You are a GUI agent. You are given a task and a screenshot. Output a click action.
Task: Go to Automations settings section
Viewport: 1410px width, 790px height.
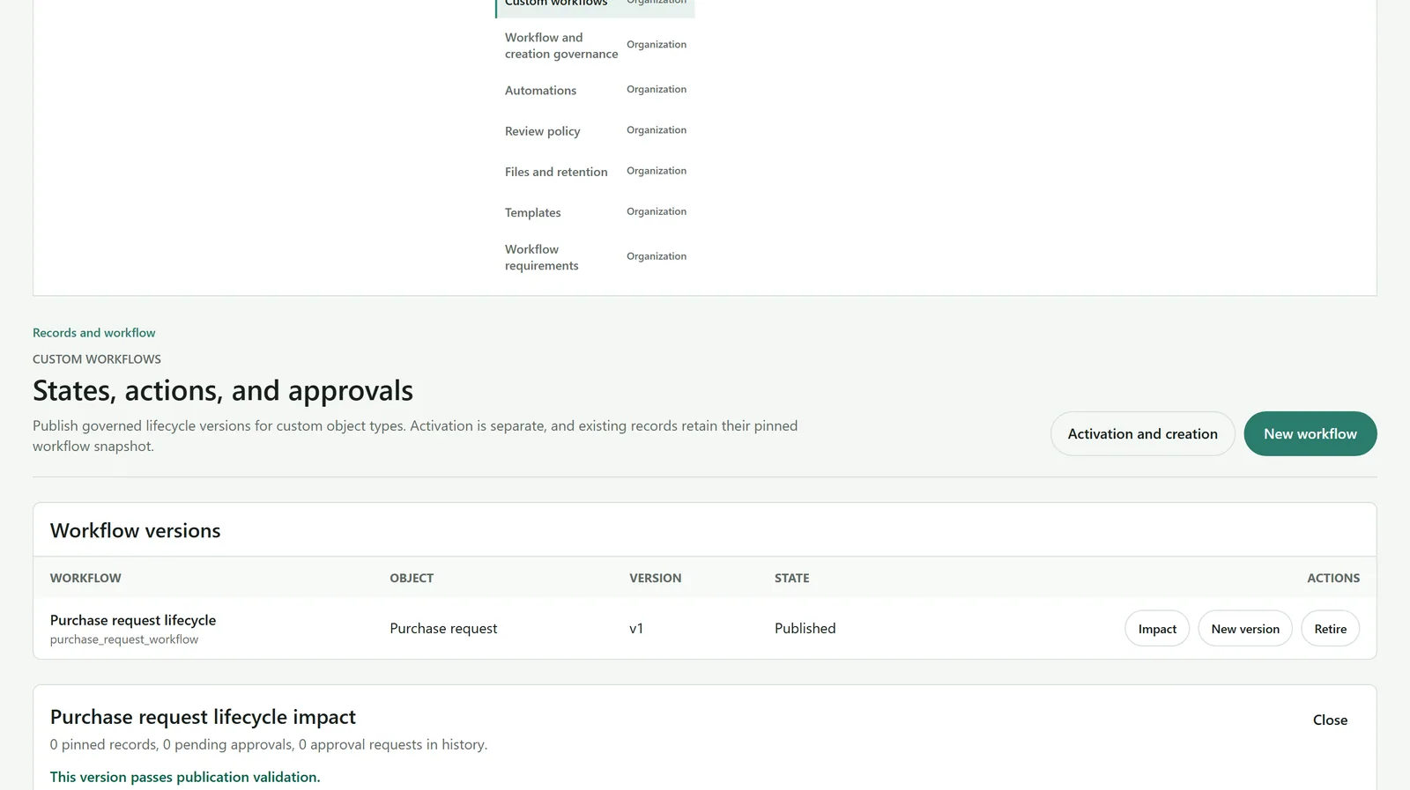[x=595, y=90]
